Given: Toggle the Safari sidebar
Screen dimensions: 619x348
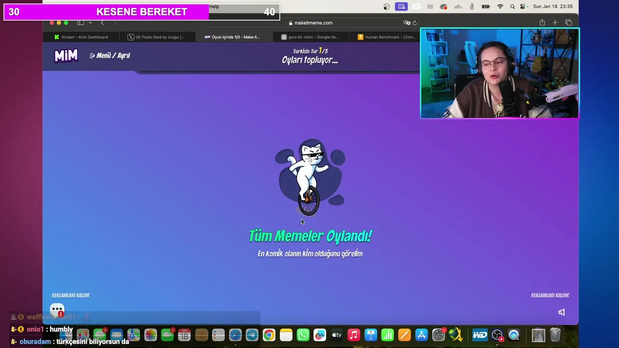Looking at the screenshot, I should coord(81,23).
